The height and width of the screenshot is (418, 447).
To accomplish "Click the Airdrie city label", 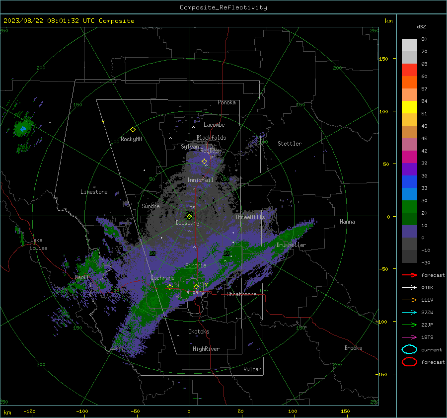I will tap(196, 265).
